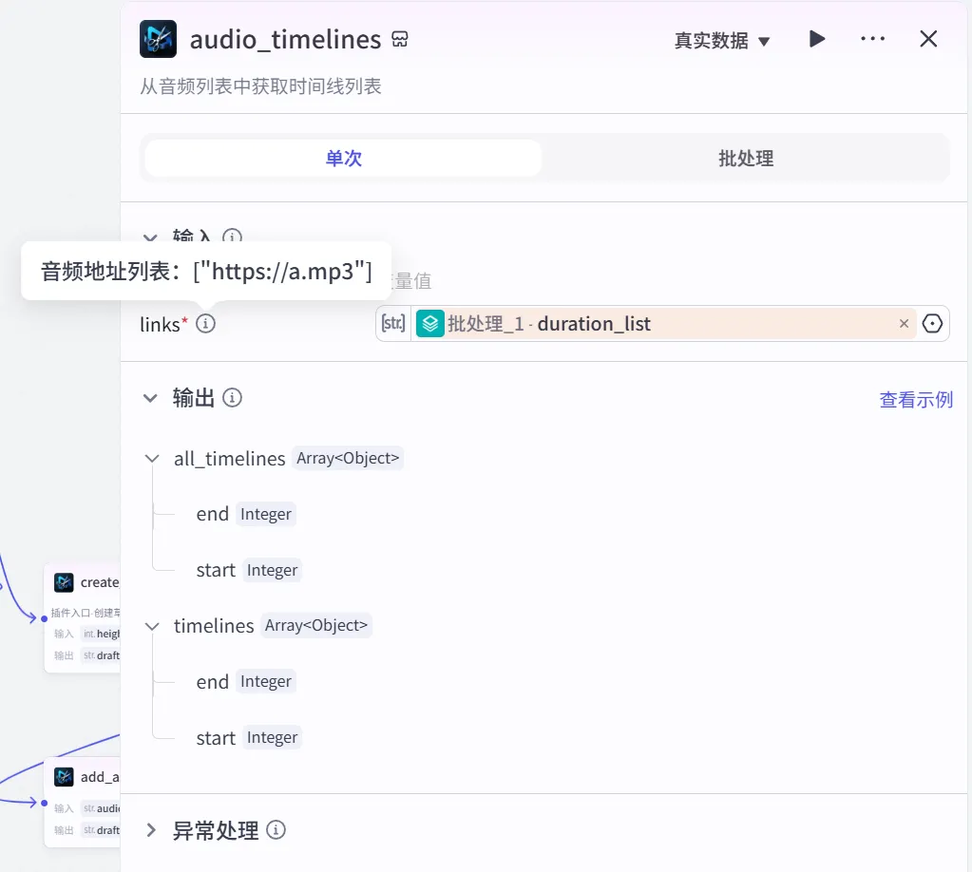Click the create node's input connection port

point(44,618)
